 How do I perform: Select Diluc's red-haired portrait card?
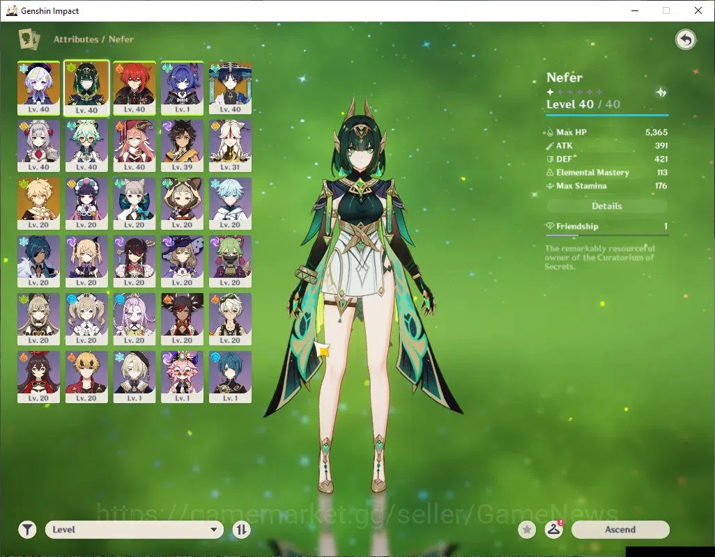pos(134,88)
